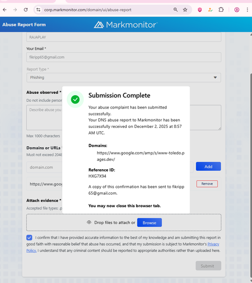Open the Report Type Phishing dropdown
This screenshot has height=283, width=252.
[x=123, y=78]
